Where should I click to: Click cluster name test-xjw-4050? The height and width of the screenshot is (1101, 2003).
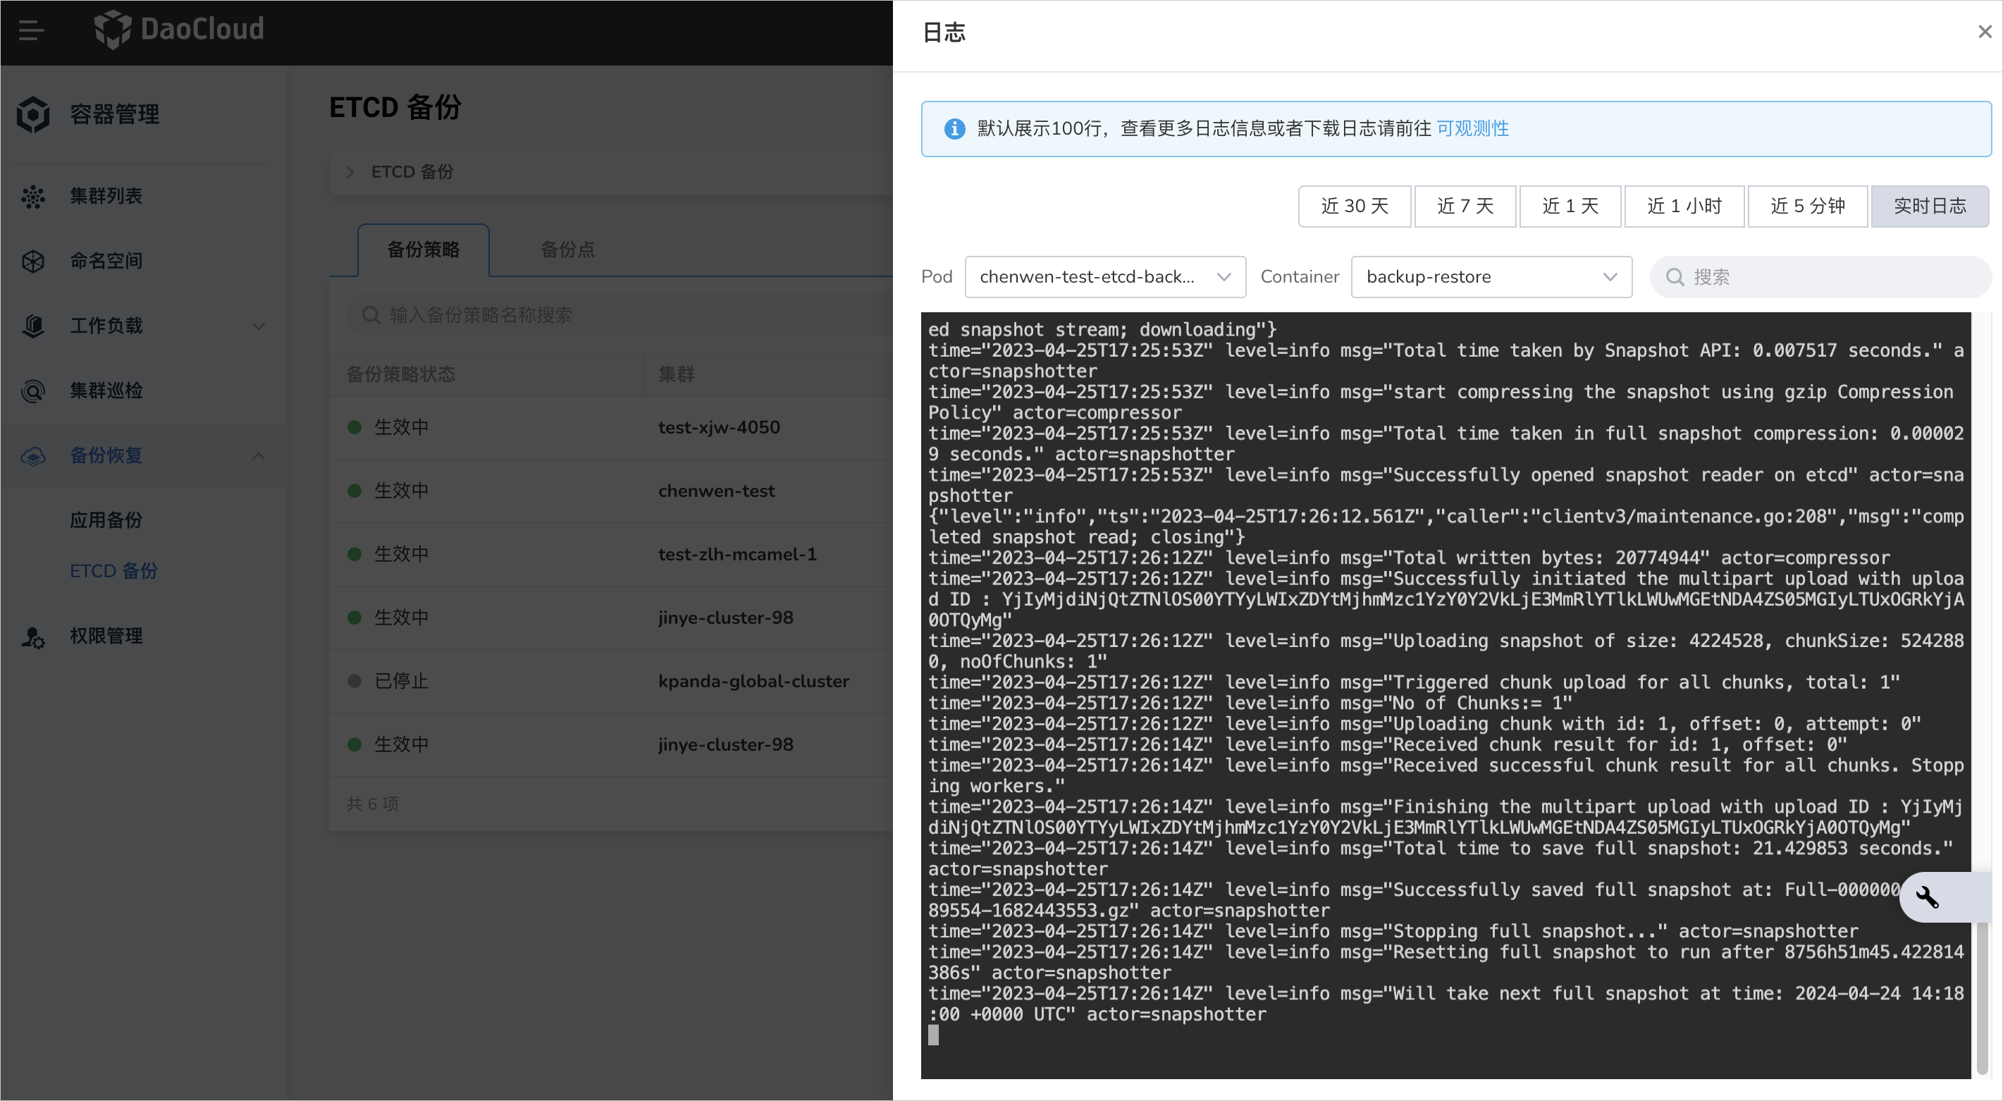point(720,428)
